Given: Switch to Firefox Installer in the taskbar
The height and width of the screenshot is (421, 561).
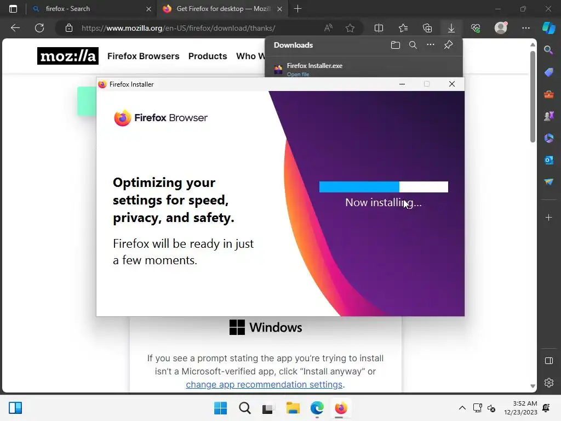Looking at the screenshot, I should [341, 408].
